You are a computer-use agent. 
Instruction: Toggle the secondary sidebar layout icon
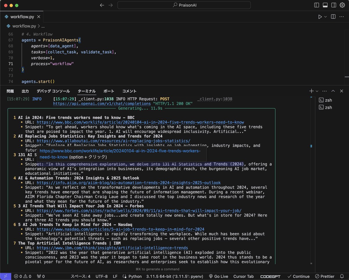coord(334,5)
